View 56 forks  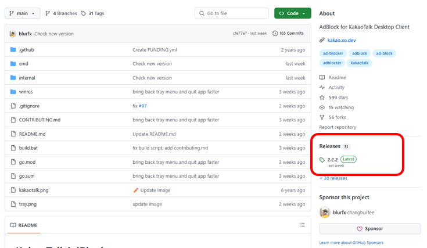click(x=337, y=117)
